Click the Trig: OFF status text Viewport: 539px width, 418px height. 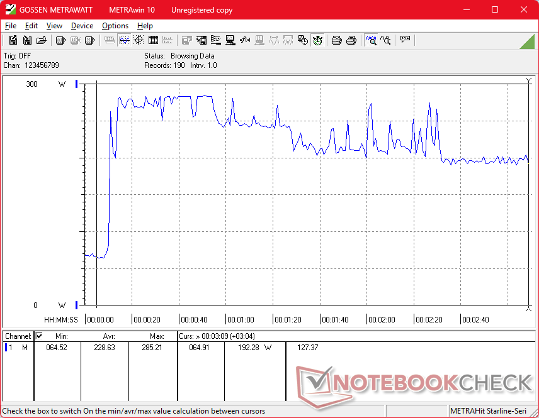coord(17,56)
